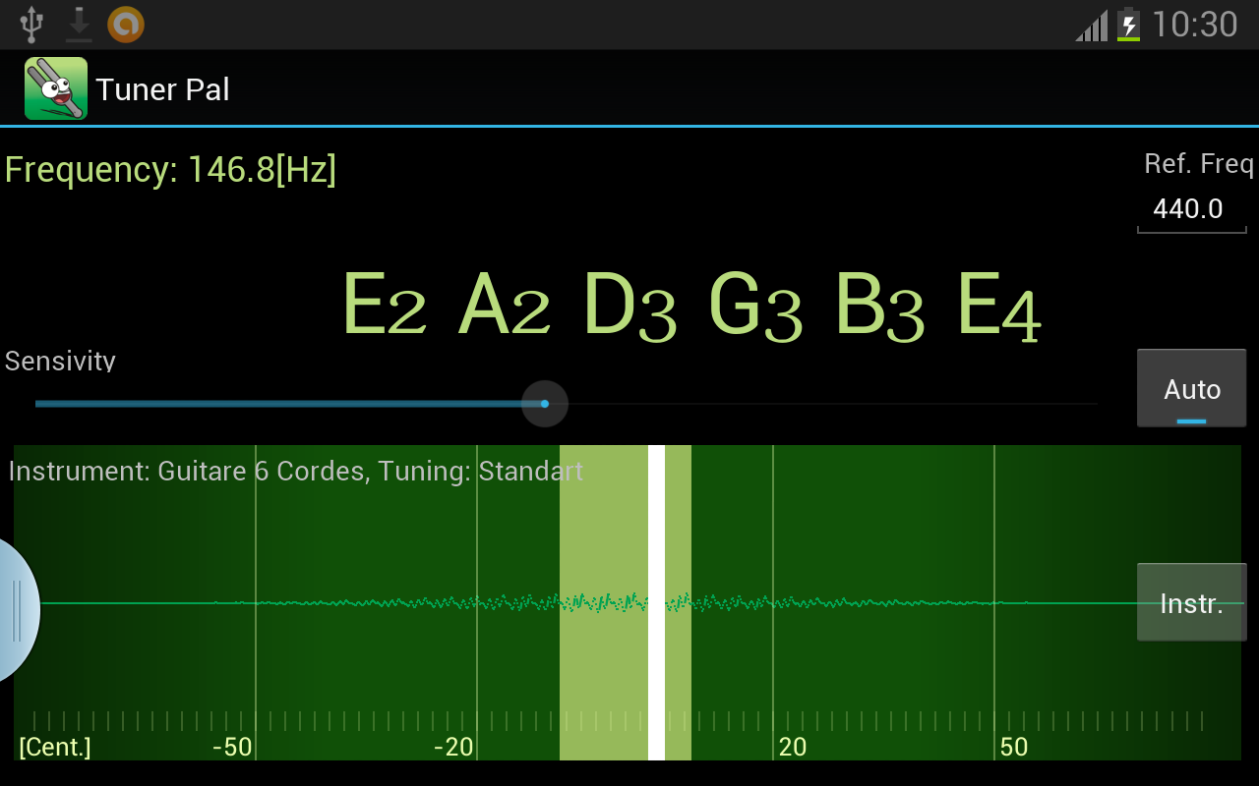1259x786 pixels.
Task: Check the battery charging icon
Action: pyautogui.click(x=1128, y=25)
